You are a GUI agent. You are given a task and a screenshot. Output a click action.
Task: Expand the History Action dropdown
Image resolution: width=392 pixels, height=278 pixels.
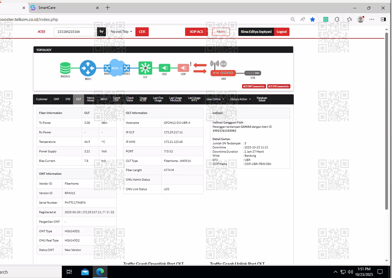tap(240, 99)
